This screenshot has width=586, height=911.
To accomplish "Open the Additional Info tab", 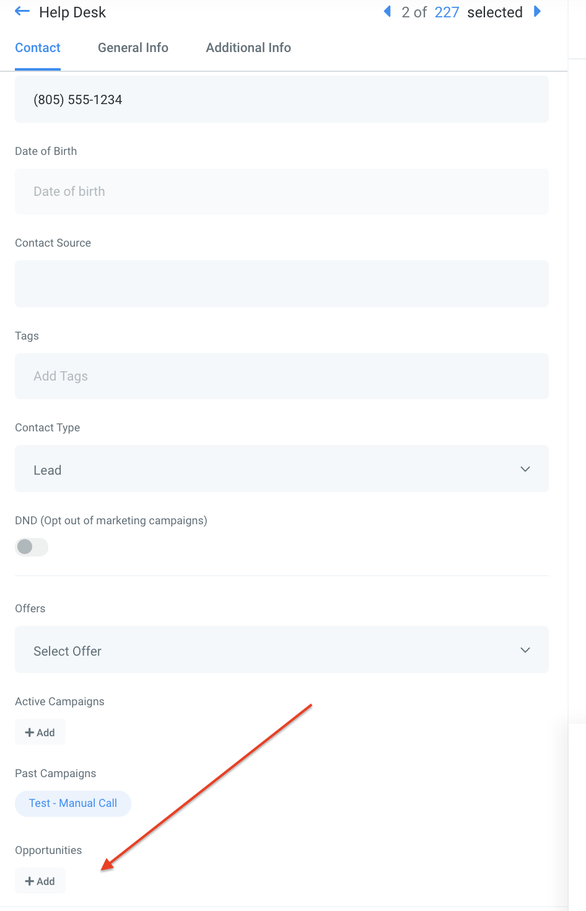I will (x=248, y=48).
